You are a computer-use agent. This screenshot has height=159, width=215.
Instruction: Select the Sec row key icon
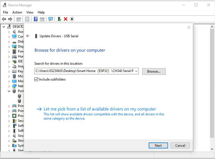click(15, 121)
